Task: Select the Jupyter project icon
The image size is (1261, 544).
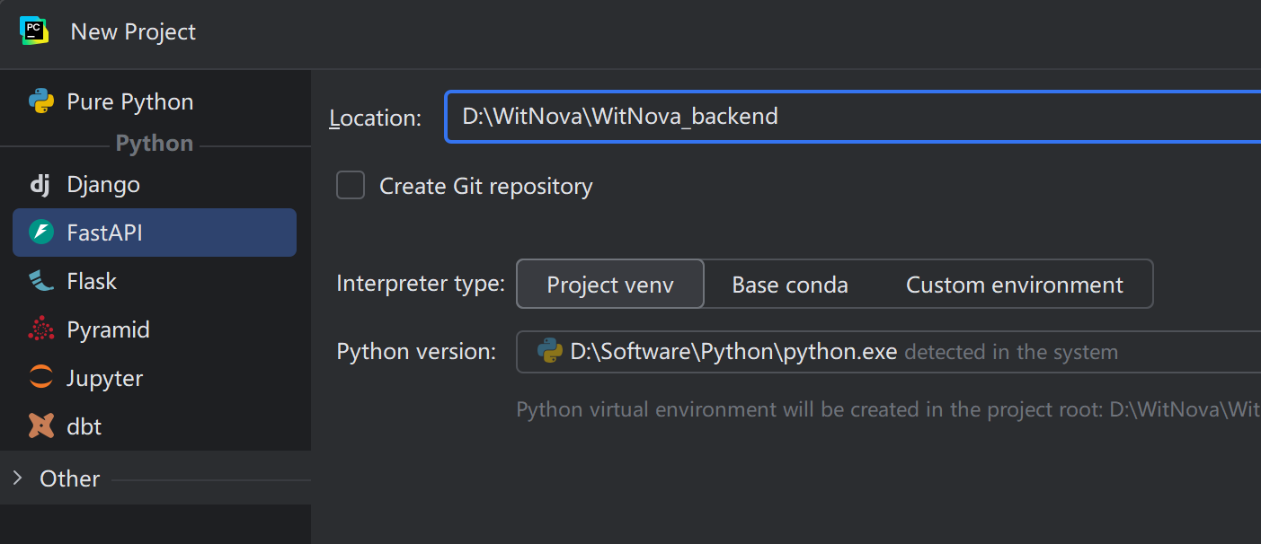Action: click(41, 378)
